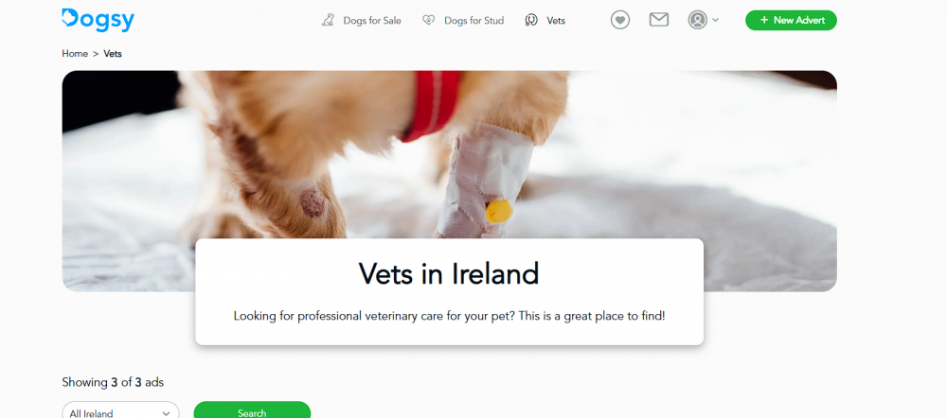This screenshot has width=947, height=418.
Task: Click the dog icon beside Dogs for Sale
Action: pyautogui.click(x=328, y=21)
